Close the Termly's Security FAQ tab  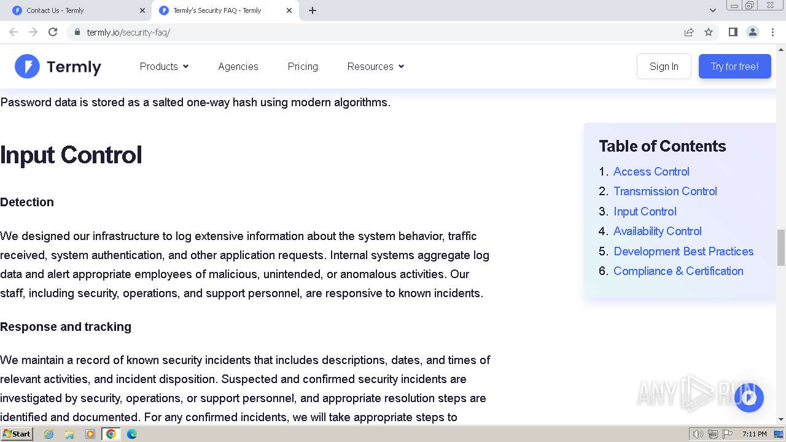[289, 10]
